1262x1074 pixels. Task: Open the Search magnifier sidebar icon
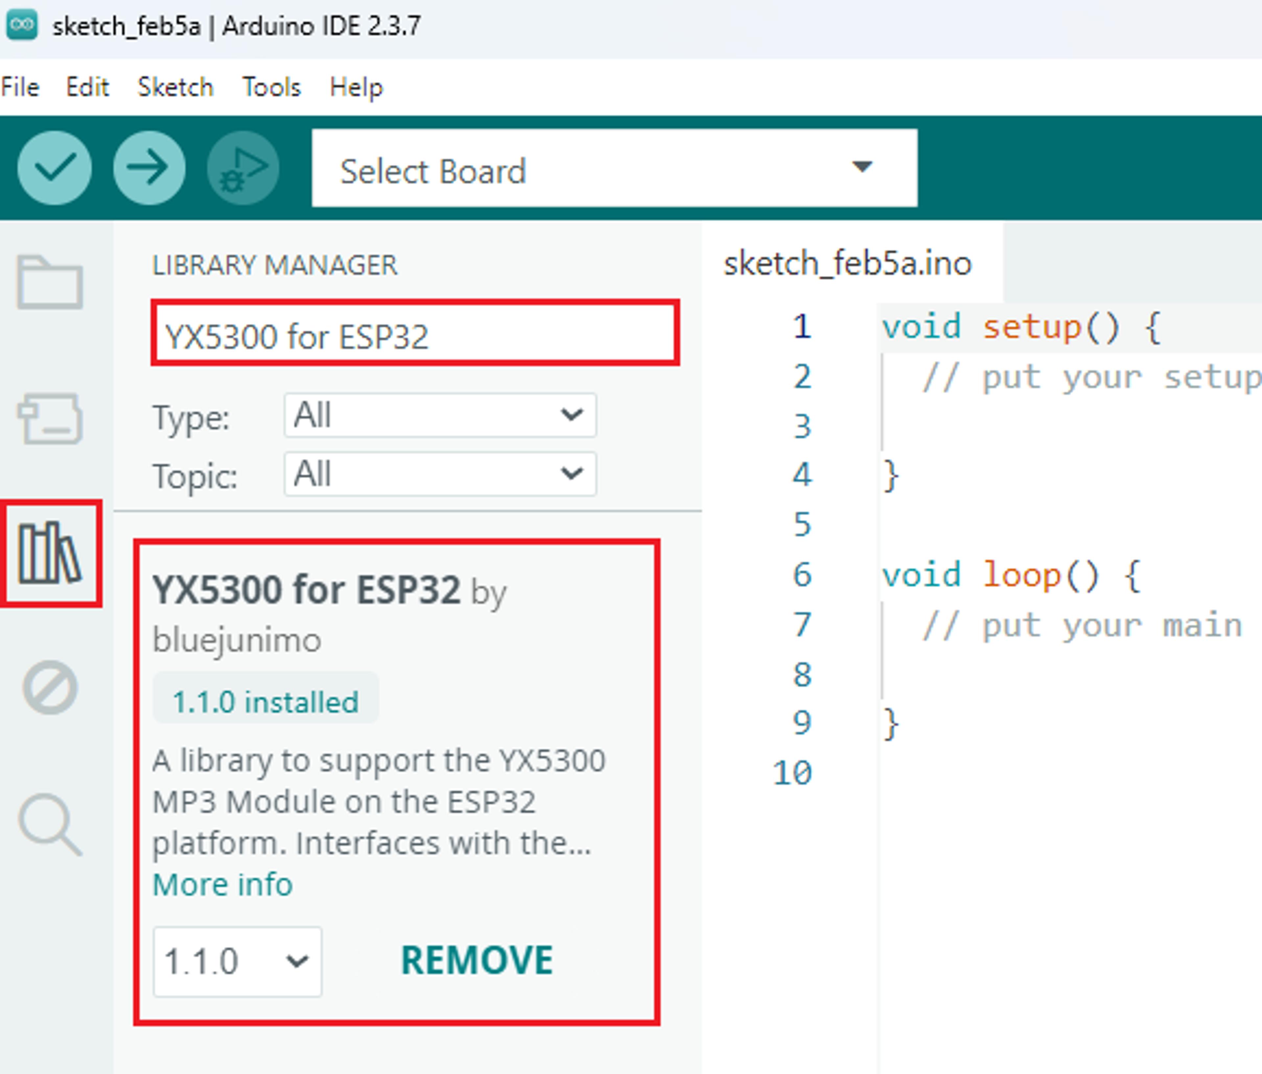click(x=50, y=825)
